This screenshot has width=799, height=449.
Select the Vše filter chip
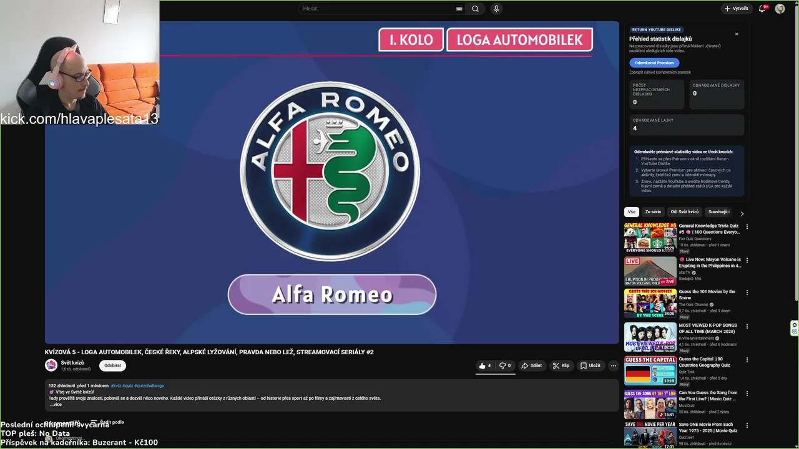click(632, 212)
